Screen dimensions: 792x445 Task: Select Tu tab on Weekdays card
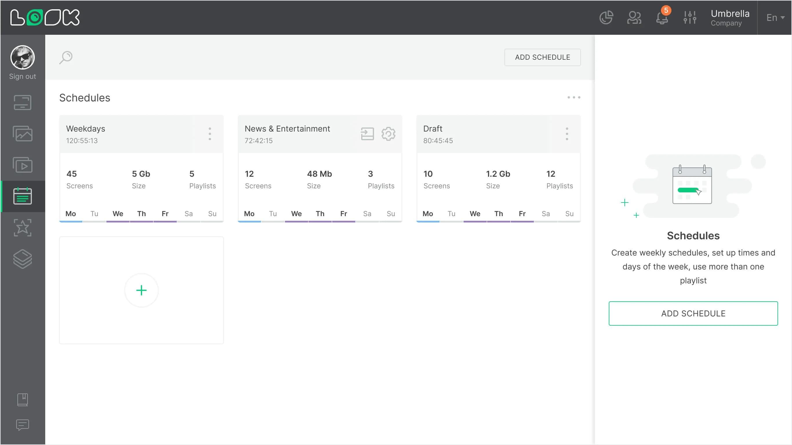click(x=95, y=214)
